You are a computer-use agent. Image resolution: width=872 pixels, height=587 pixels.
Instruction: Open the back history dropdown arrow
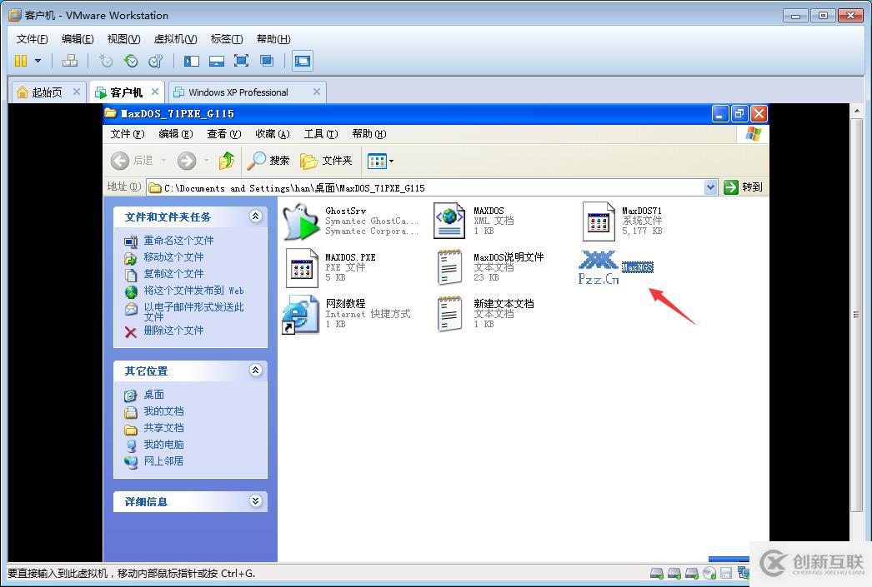(163, 161)
